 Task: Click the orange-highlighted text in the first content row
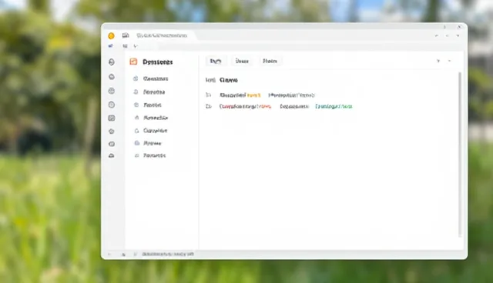click(254, 95)
